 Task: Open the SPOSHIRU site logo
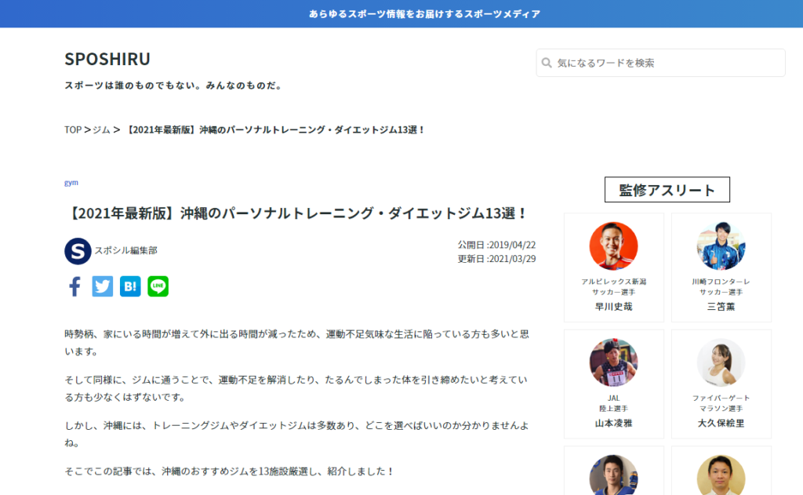click(107, 59)
